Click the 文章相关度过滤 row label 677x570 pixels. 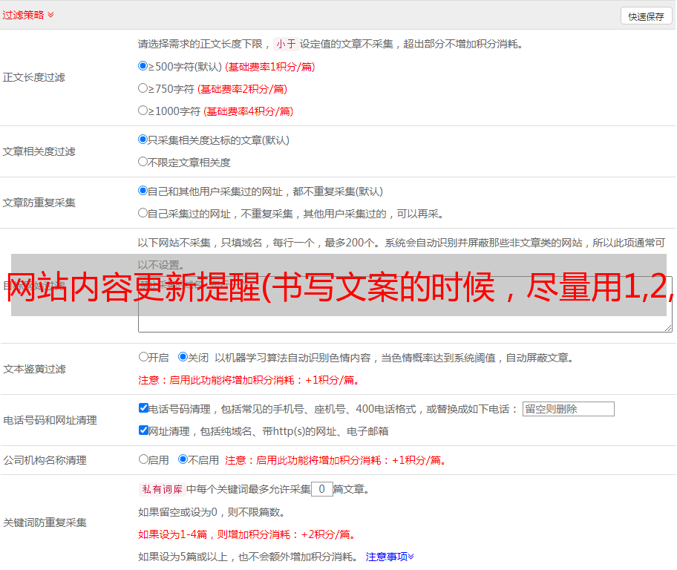39,151
